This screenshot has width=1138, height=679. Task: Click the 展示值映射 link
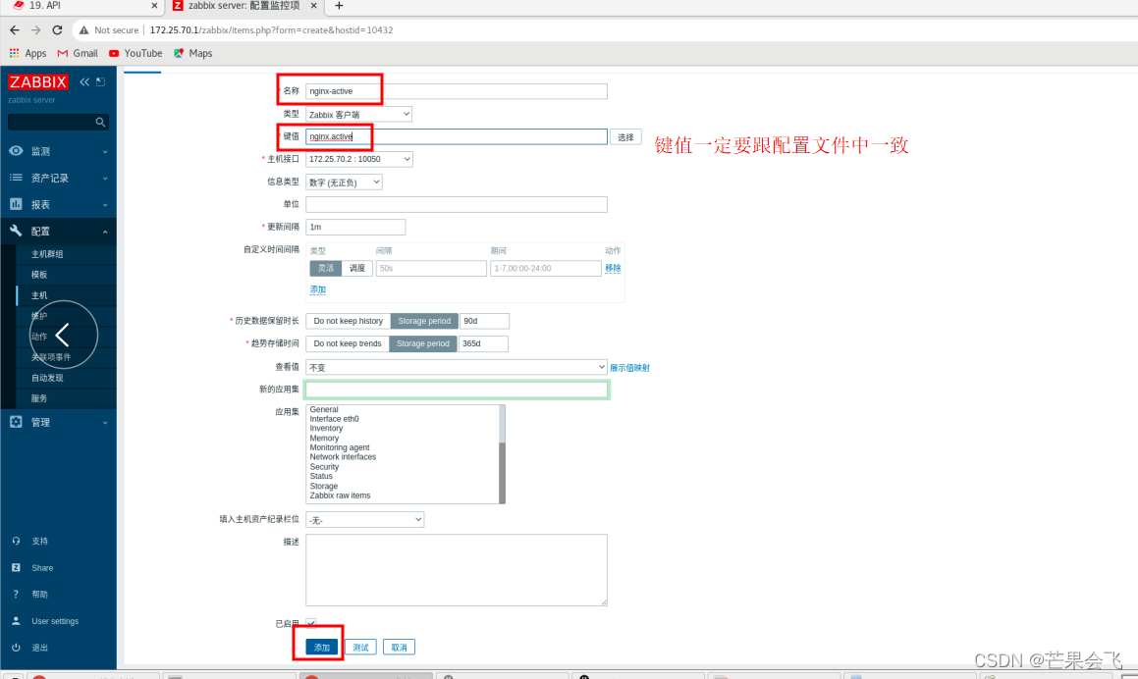pos(630,368)
